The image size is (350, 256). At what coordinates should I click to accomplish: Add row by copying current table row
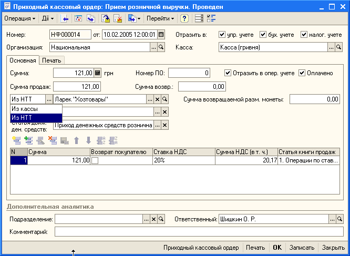pos(28,140)
